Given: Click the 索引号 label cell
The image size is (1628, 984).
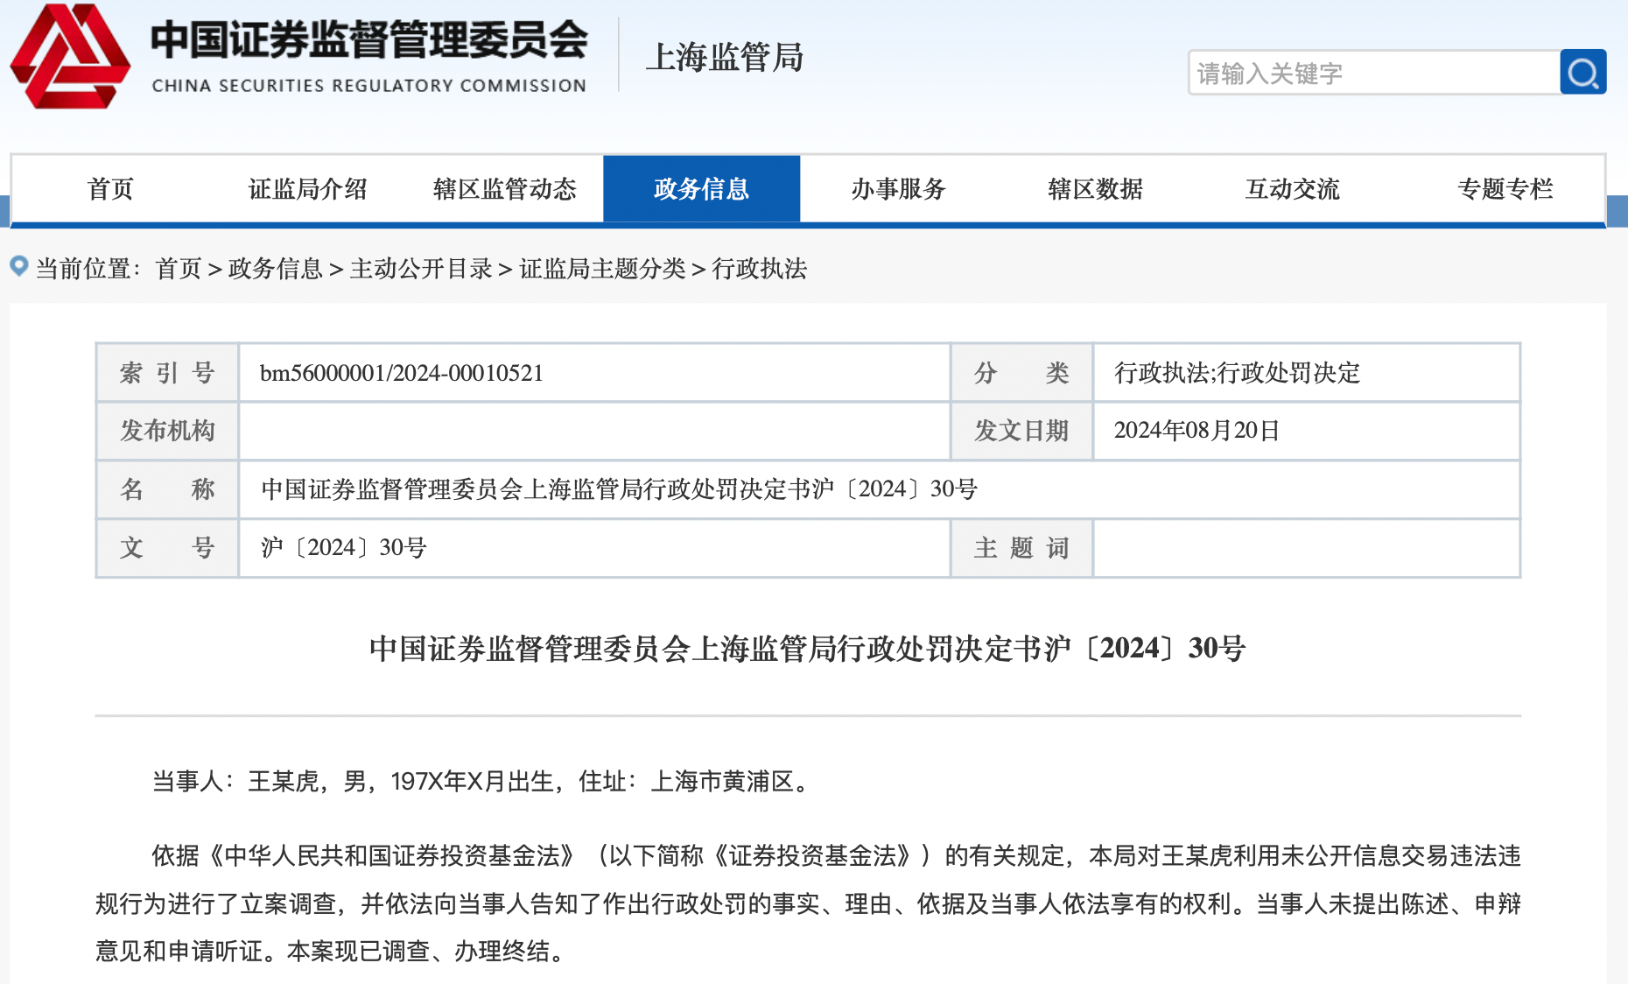Looking at the screenshot, I should (x=167, y=373).
